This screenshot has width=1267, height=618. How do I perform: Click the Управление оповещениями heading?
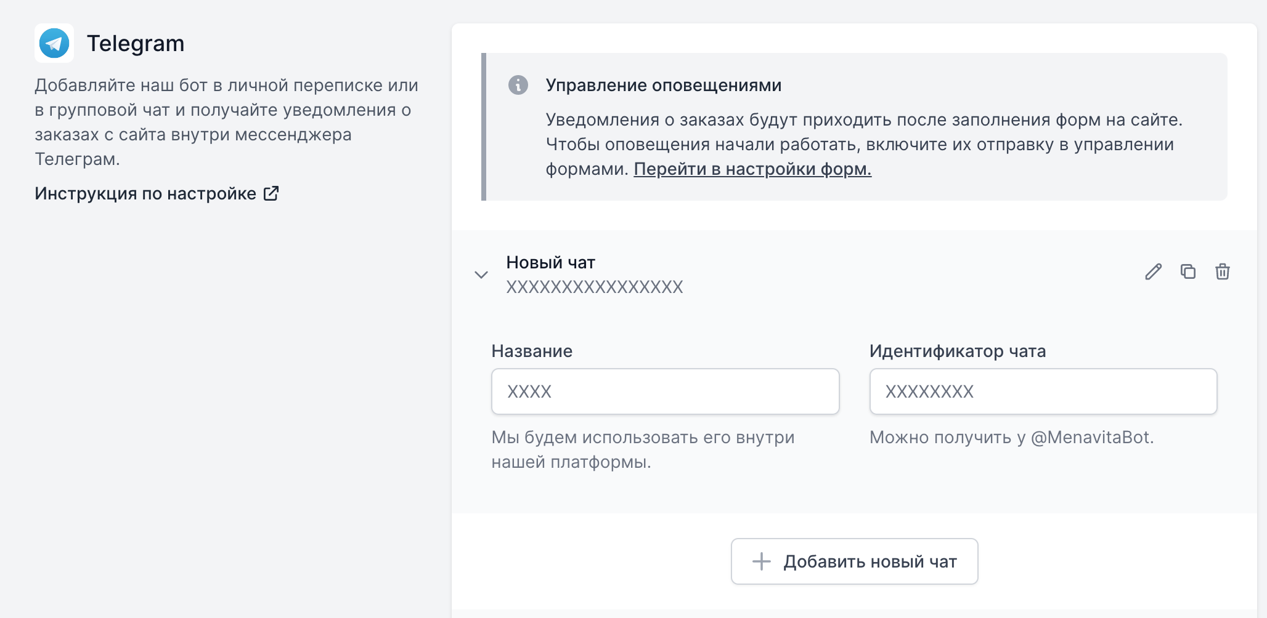coord(664,85)
